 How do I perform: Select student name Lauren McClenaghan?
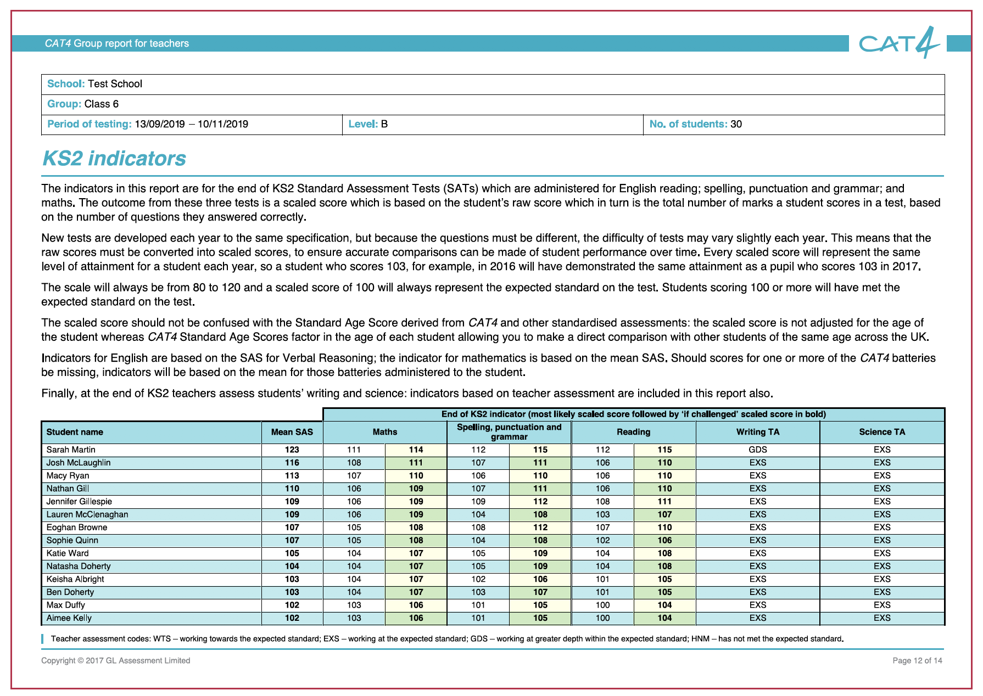(x=87, y=514)
